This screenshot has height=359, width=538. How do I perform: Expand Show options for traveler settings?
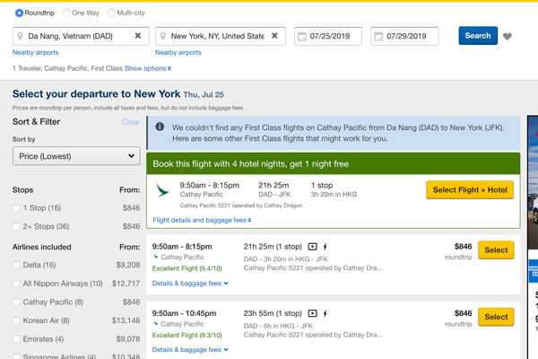click(x=148, y=68)
